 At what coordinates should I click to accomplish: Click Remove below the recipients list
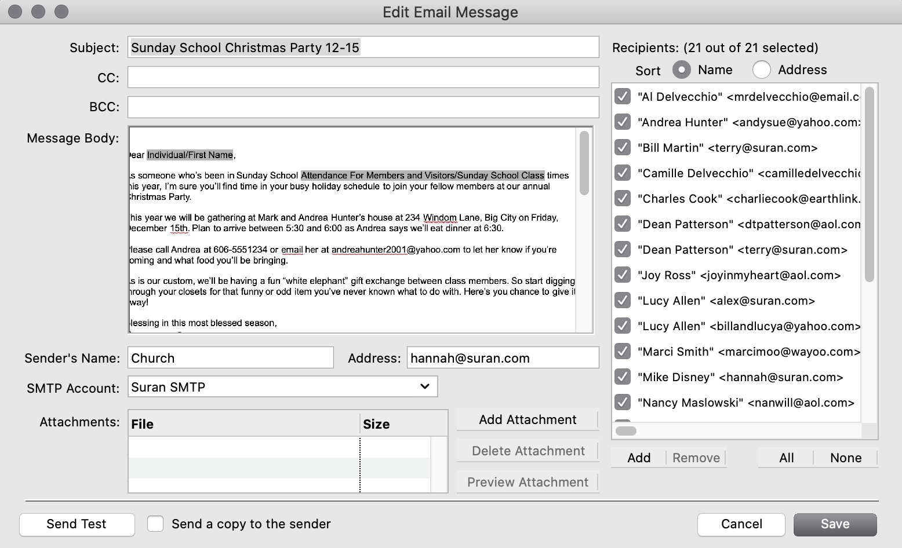(x=696, y=458)
